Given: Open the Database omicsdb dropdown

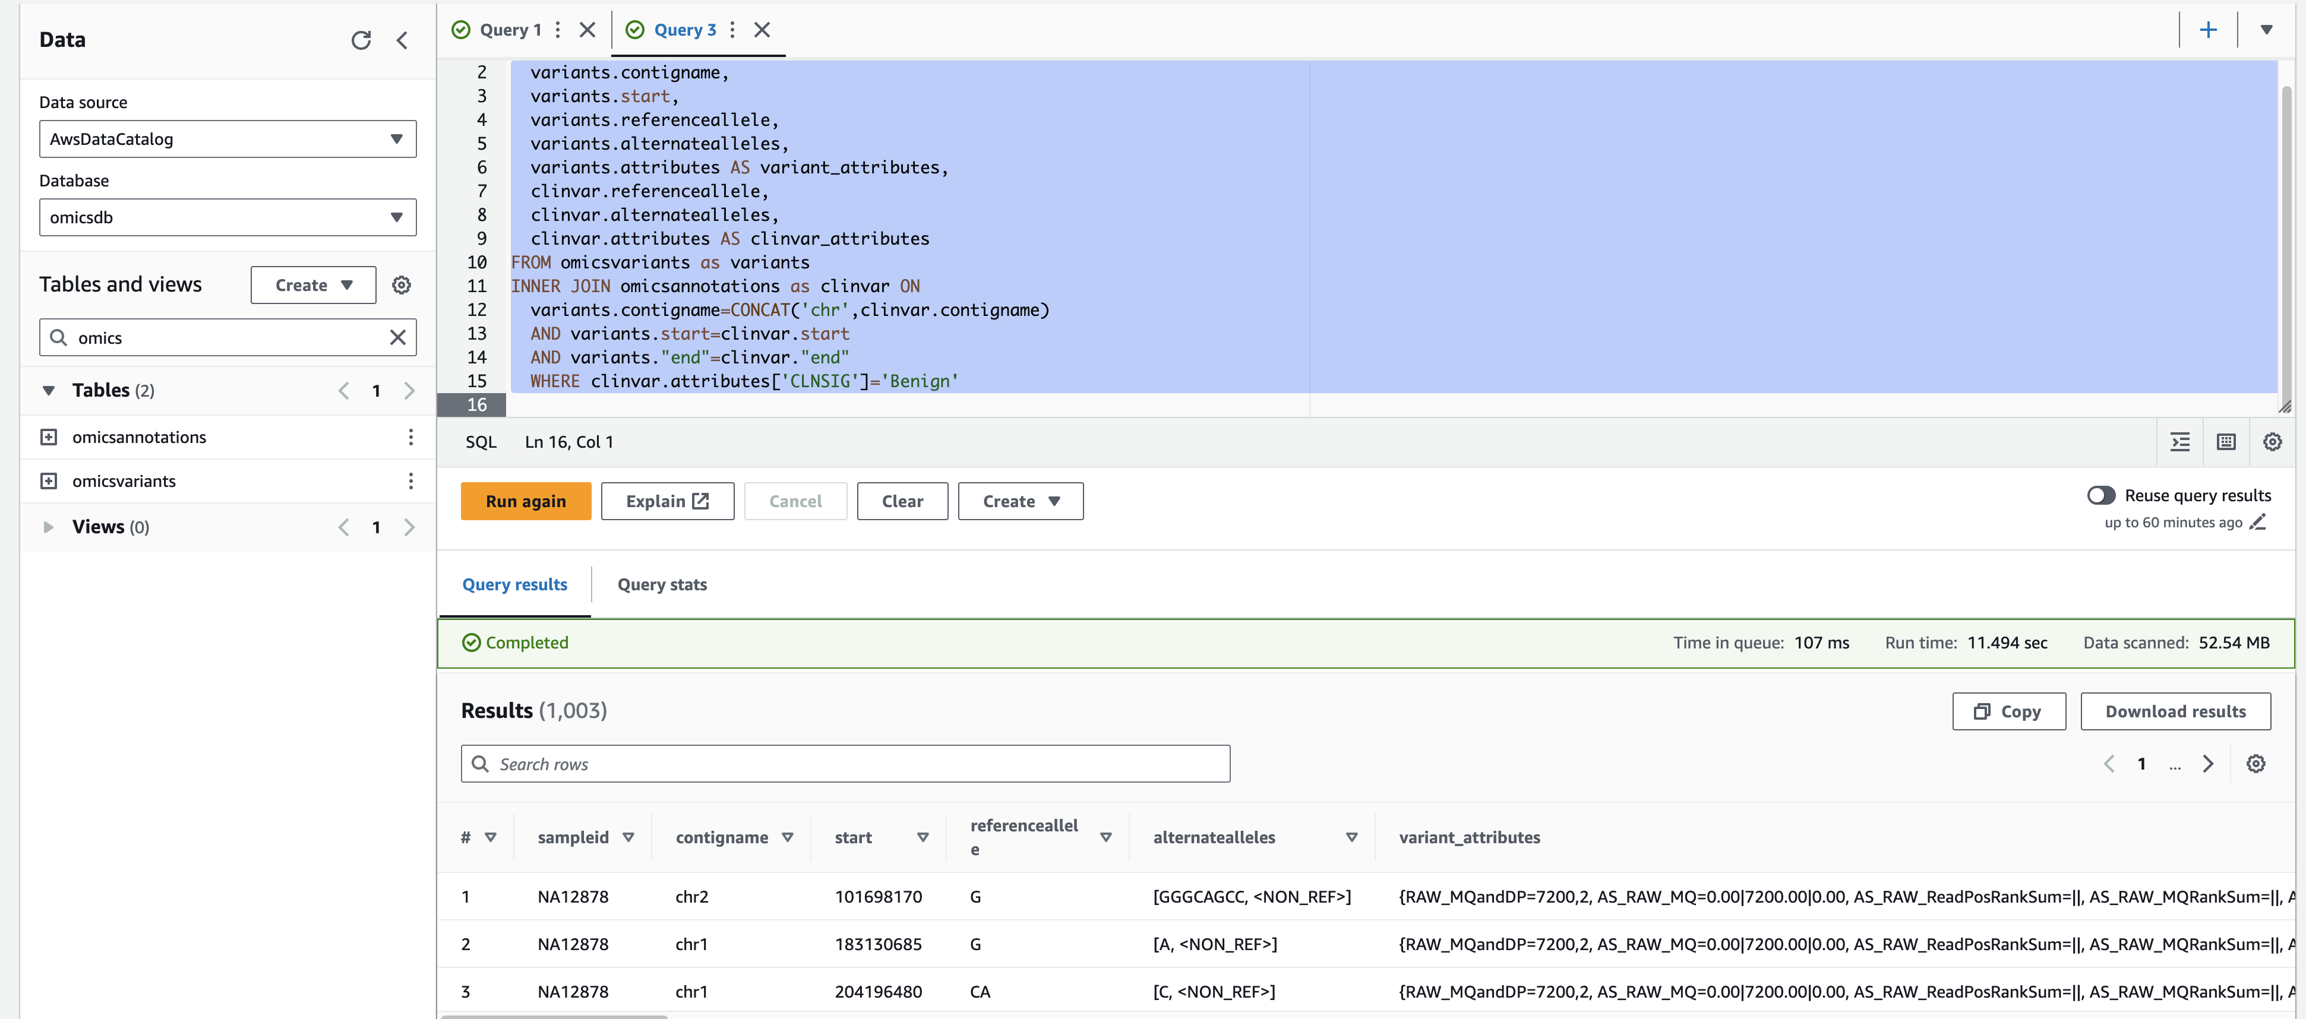Looking at the screenshot, I should 228,217.
